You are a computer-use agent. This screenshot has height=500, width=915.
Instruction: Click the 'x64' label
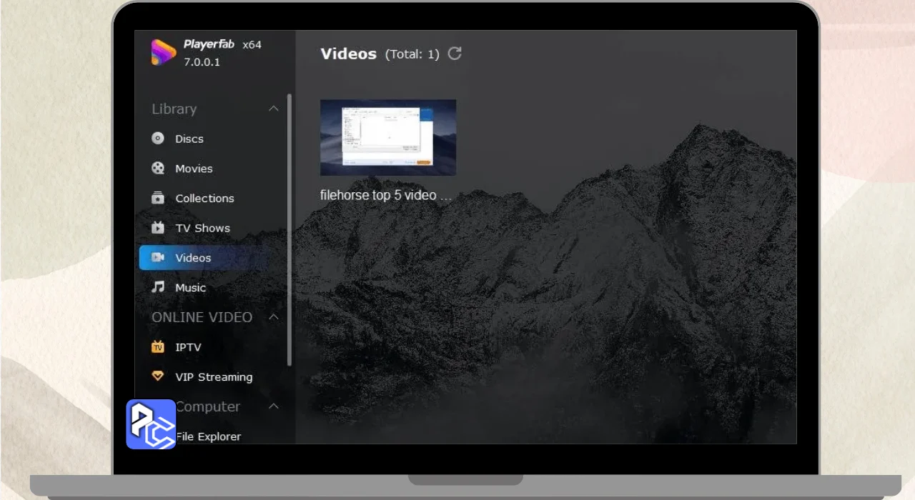252,44
